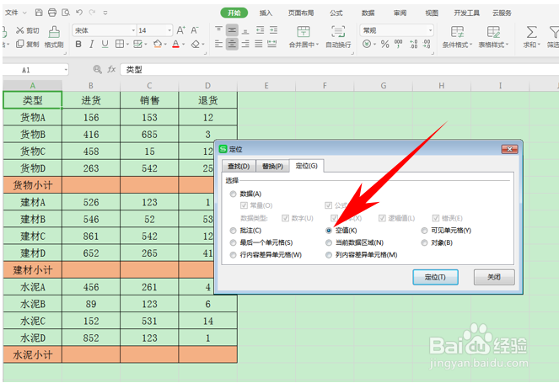
Task: Apply underline with the U icon
Action: (105, 45)
